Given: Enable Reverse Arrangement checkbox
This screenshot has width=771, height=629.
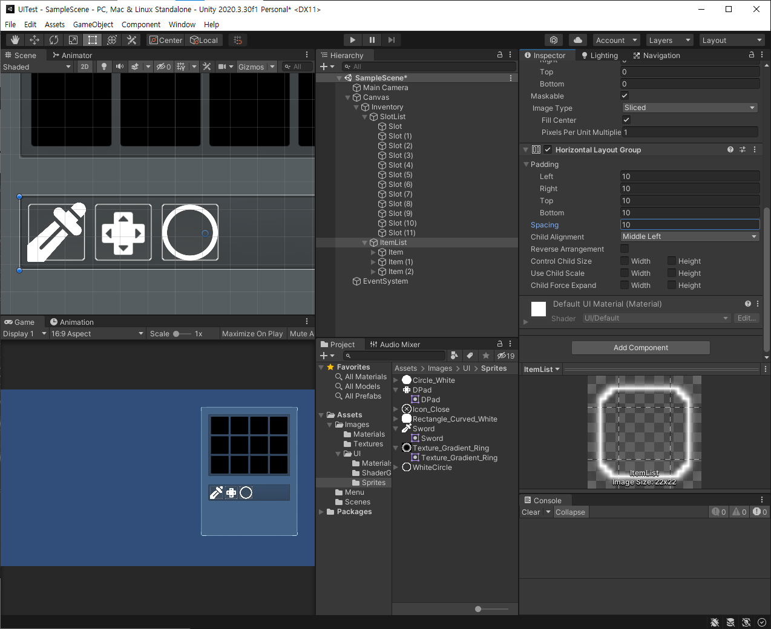Looking at the screenshot, I should pyautogui.click(x=625, y=249).
